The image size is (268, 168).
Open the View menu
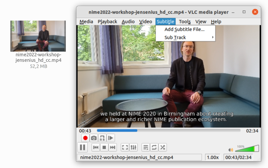201,22
